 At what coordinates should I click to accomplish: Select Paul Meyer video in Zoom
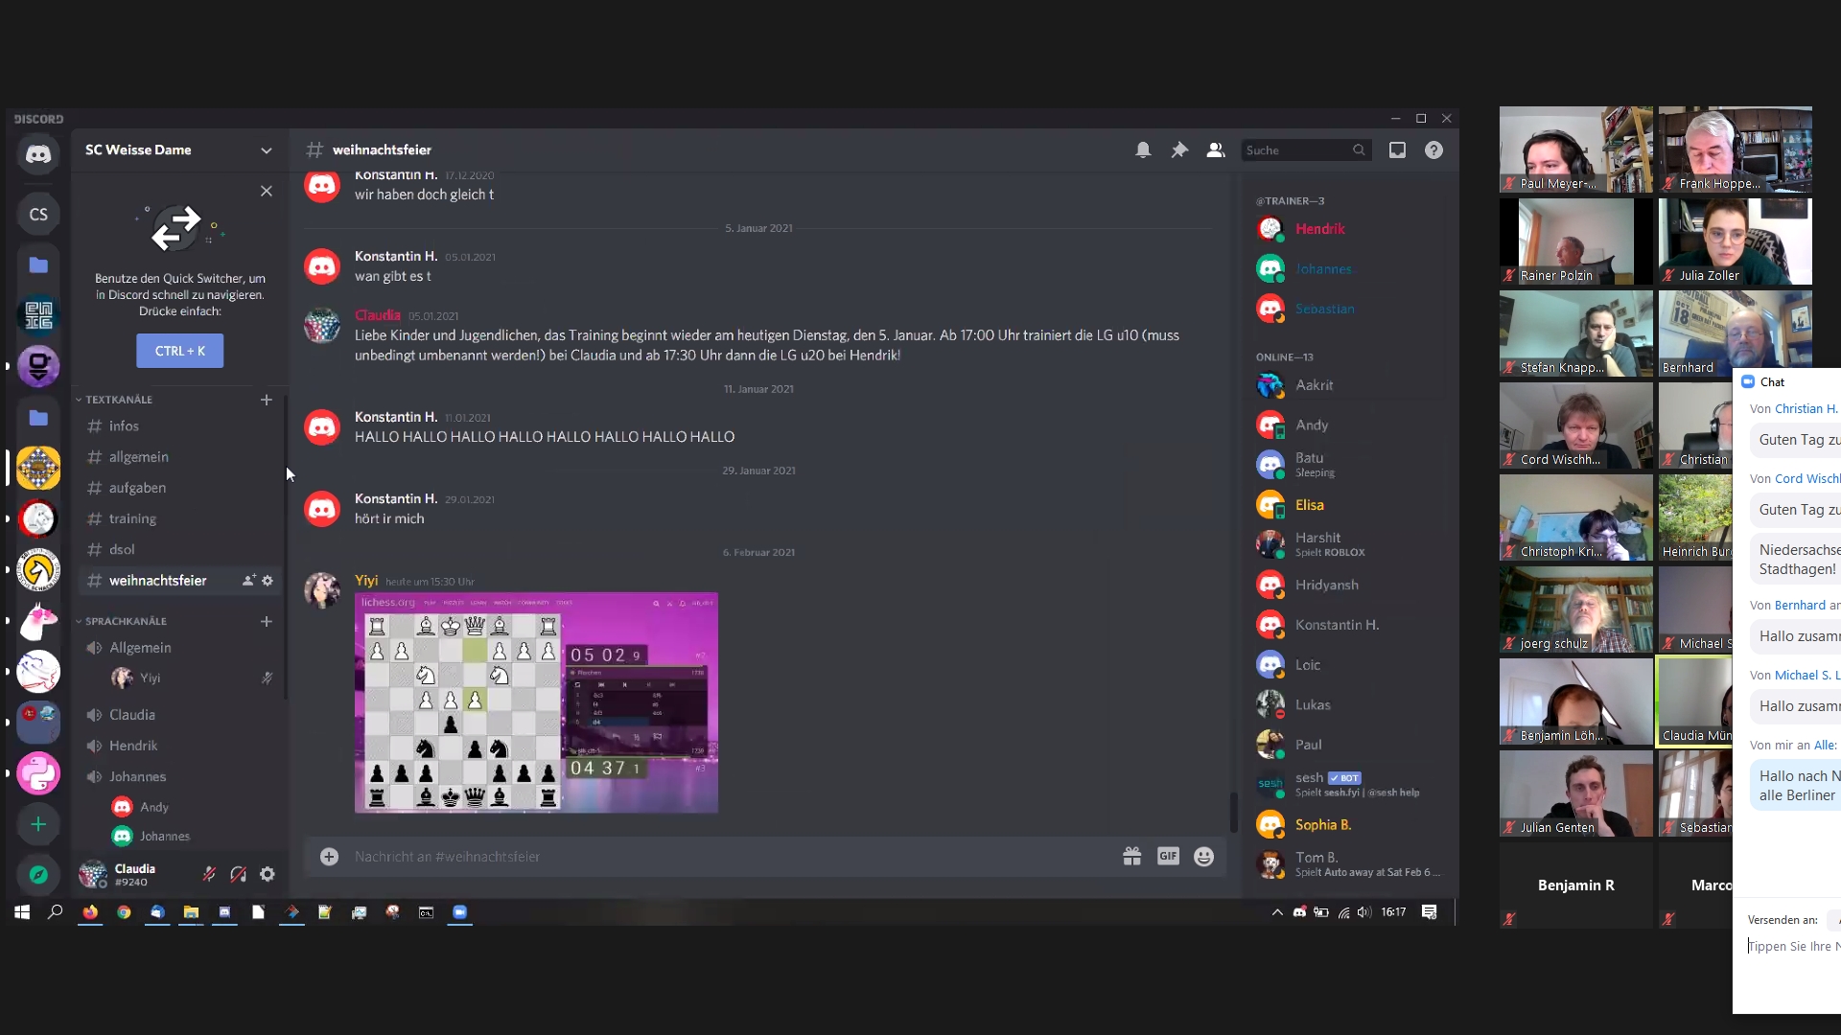coord(1576,149)
